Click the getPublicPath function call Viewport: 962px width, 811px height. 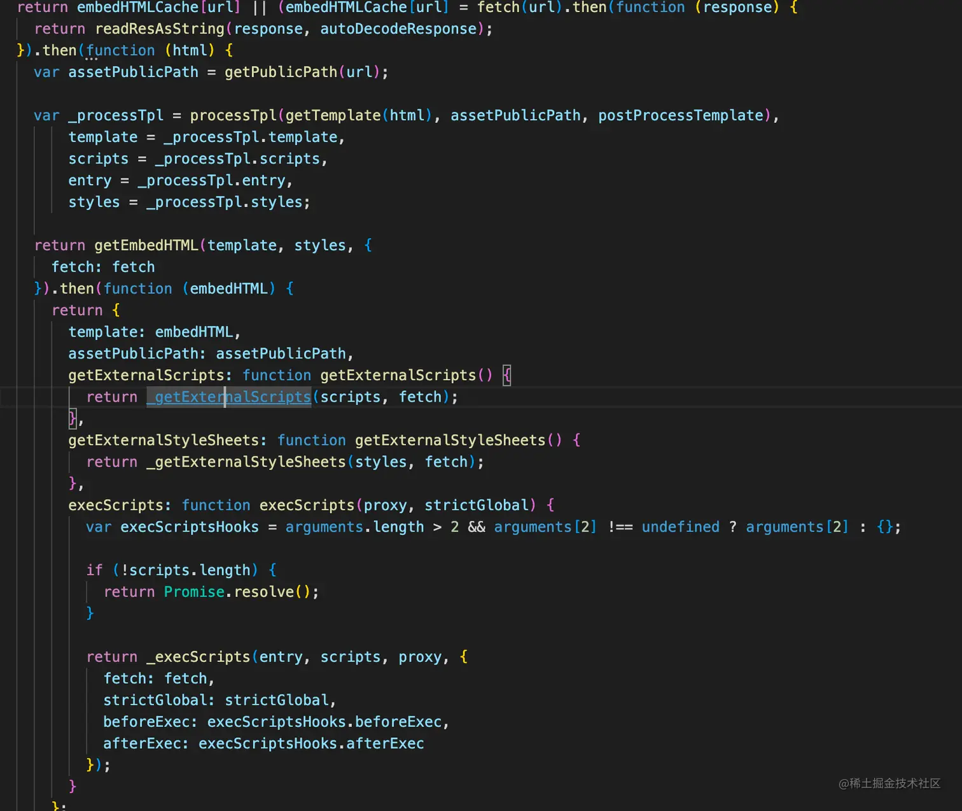point(281,72)
